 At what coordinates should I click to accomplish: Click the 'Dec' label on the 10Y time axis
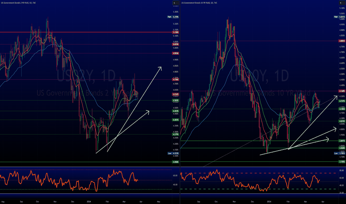pos(252,201)
